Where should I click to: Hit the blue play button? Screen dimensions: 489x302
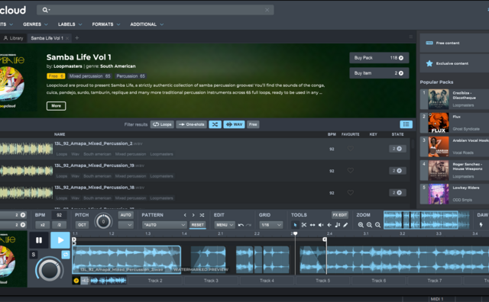point(60,240)
